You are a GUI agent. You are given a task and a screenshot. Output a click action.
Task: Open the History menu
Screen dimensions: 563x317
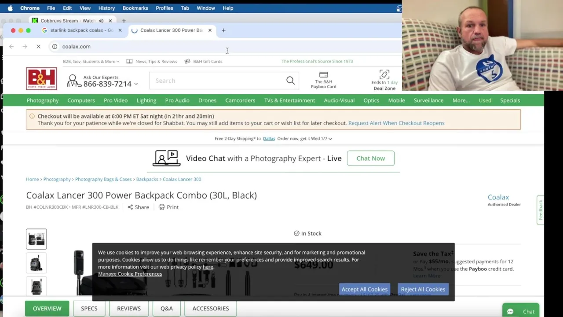106,8
